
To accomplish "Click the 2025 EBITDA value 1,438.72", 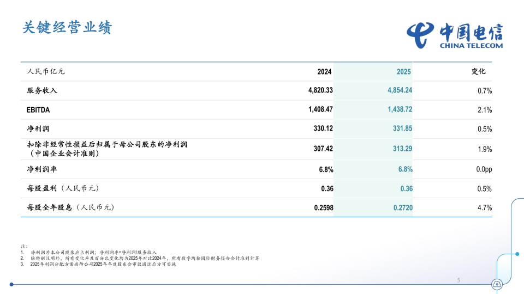I will tap(400, 110).
